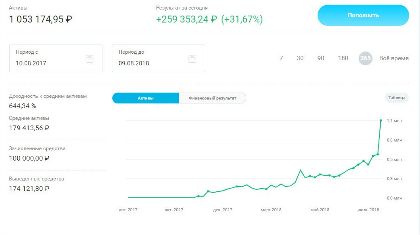Viewport: 420px width, 235px height.
Task: Click today's result +259 353,24 ₽
Action: pyautogui.click(x=186, y=19)
